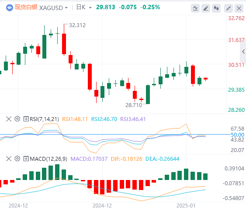Open MACD indicator settings gear
The image size is (246, 211).
[17, 159]
